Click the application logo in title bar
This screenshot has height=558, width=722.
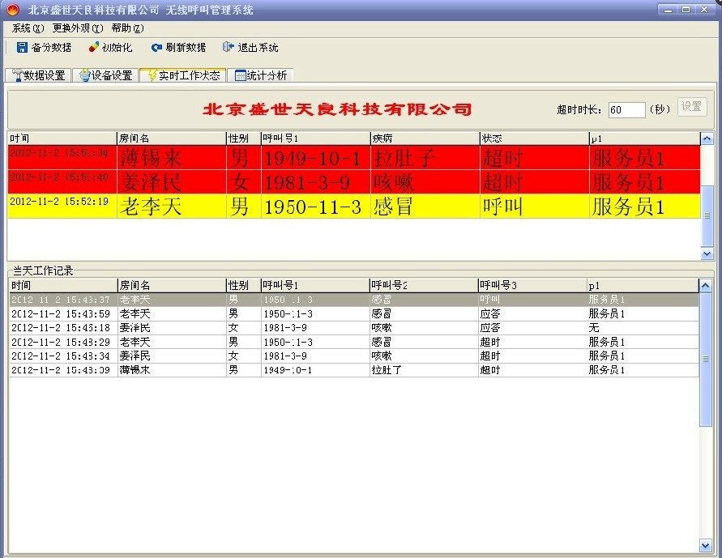pos(13,10)
